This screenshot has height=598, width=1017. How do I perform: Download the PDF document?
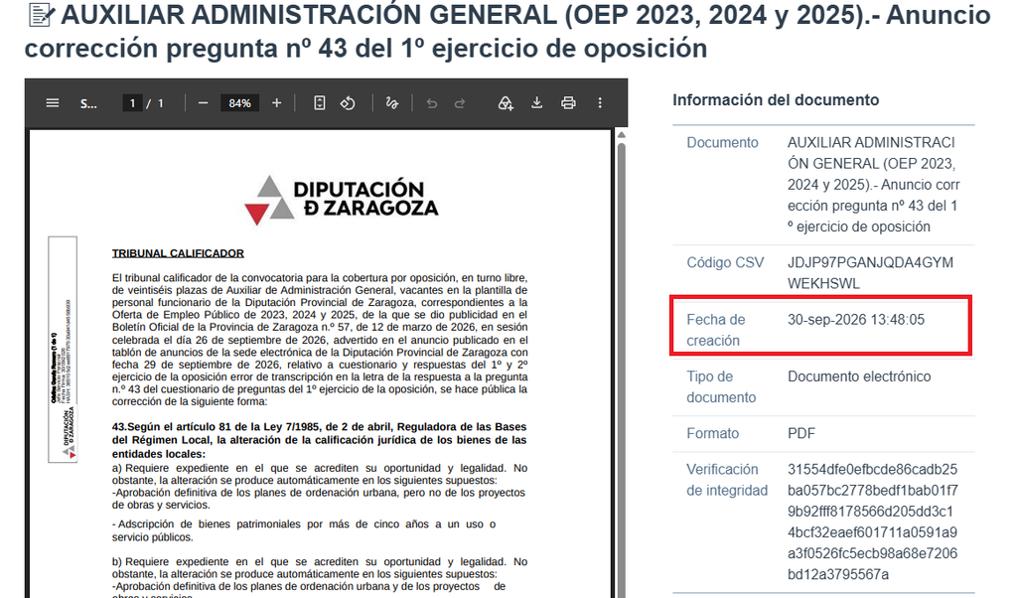click(x=536, y=103)
